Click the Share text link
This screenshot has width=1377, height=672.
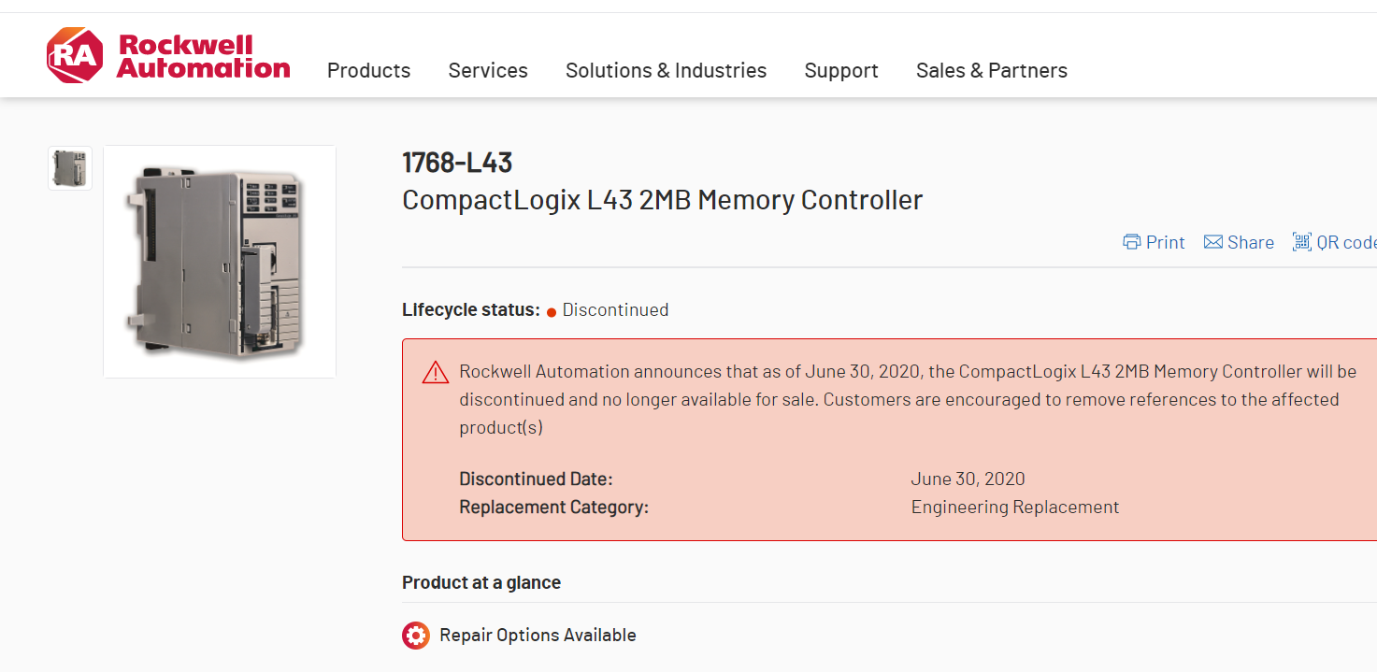(1251, 242)
